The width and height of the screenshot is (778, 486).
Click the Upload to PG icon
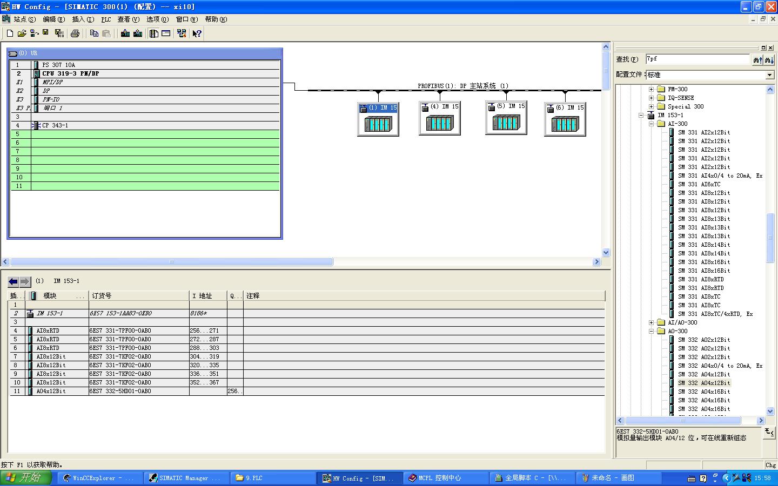138,33
